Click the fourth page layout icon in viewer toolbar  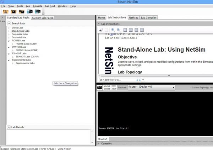click(x=142, y=30)
